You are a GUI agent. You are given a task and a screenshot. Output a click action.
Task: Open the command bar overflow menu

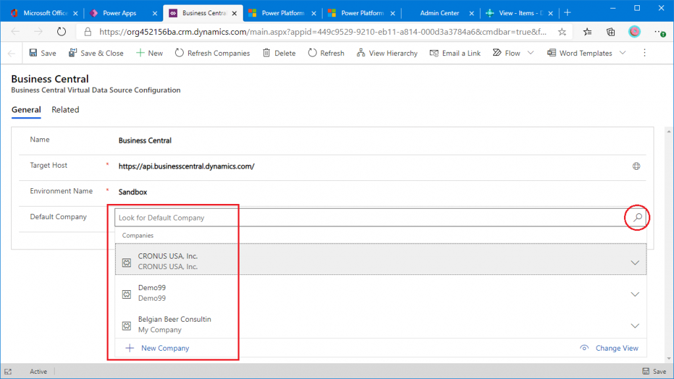tap(644, 53)
